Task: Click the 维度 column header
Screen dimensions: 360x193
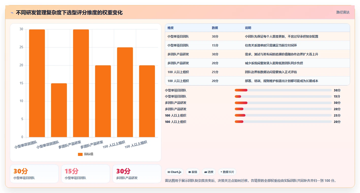Action: [171, 28]
